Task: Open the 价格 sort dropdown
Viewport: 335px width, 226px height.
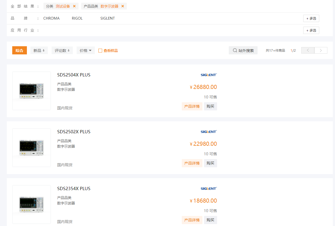Action: coord(86,51)
